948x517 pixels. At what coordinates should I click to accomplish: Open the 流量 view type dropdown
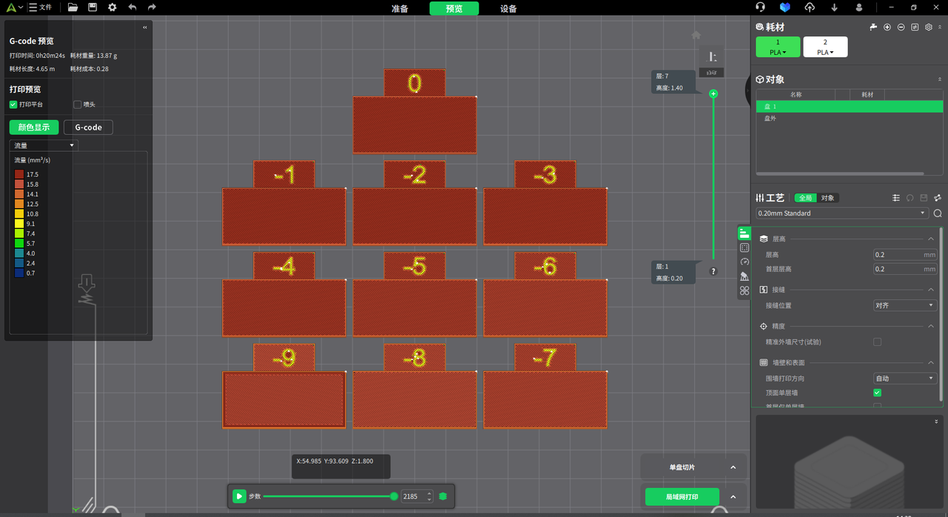pos(44,146)
